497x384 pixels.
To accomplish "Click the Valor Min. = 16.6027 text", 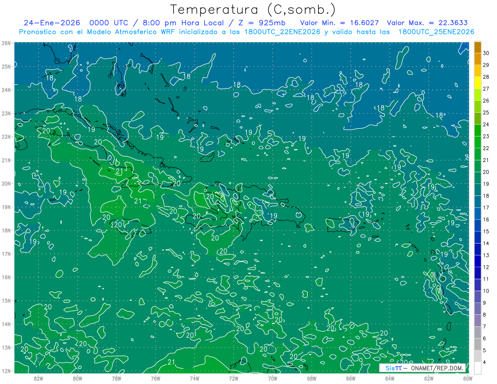I will (x=341, y=23).
